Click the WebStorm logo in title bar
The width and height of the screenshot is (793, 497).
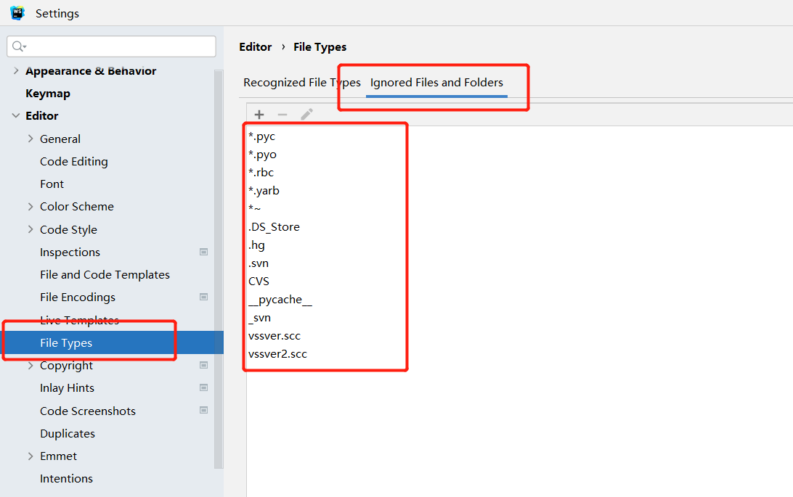(x=17, y=12)
